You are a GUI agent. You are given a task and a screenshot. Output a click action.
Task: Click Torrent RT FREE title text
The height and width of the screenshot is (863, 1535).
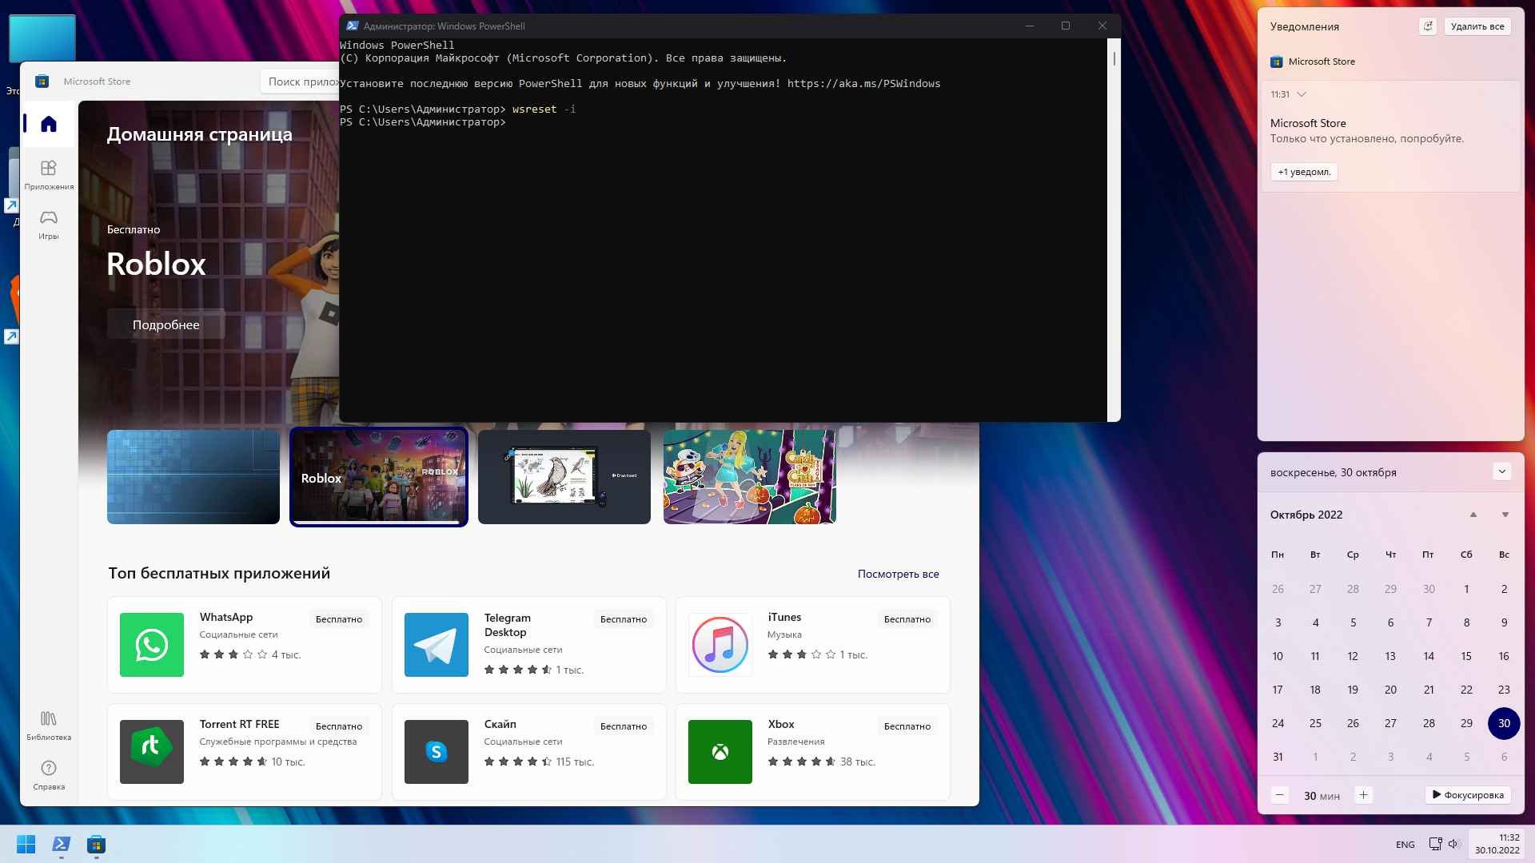(239, 724)
